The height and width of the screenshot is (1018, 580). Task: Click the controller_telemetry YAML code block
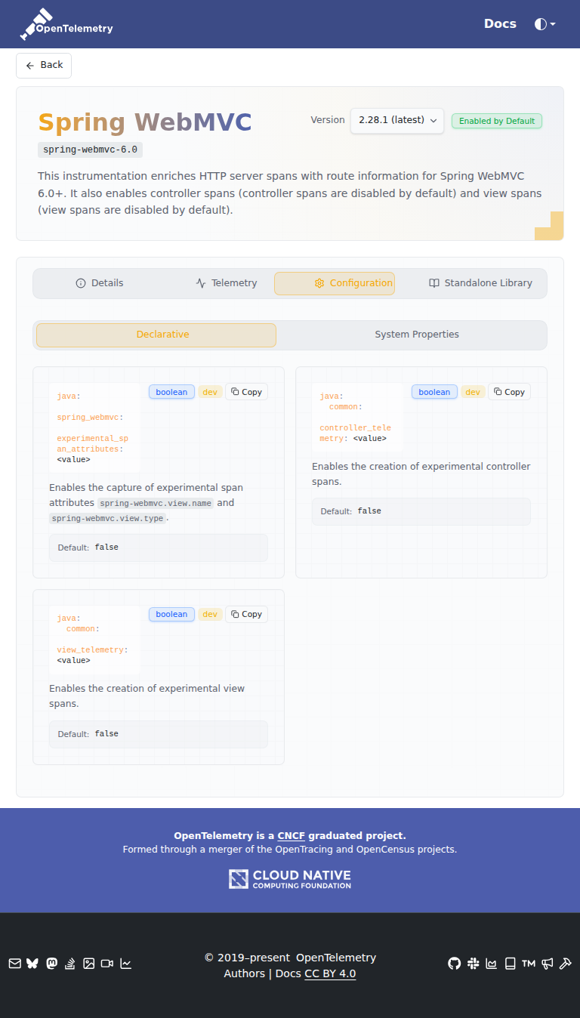pos(357,417)
